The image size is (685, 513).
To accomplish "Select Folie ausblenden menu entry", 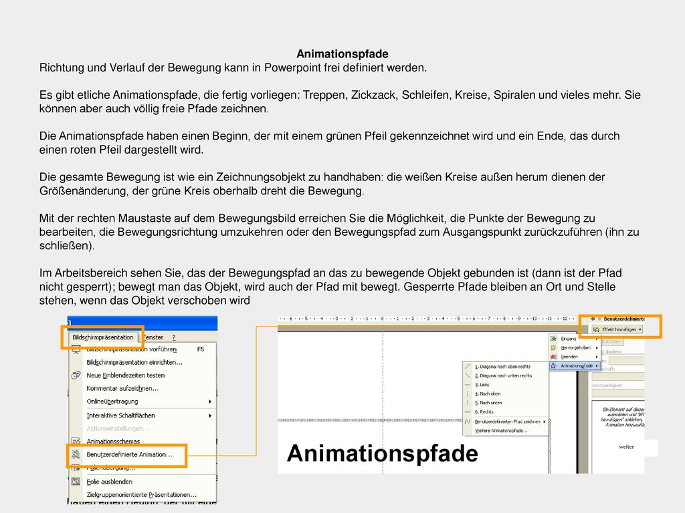I will click(x=143, y=482).
